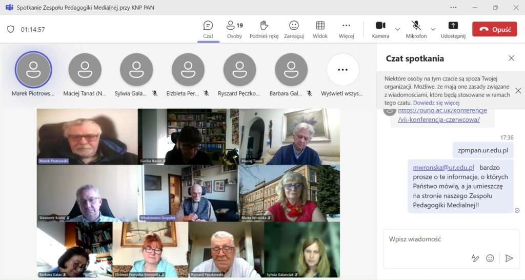
Task: Click the Teams app logo
Action: point(9,7)
